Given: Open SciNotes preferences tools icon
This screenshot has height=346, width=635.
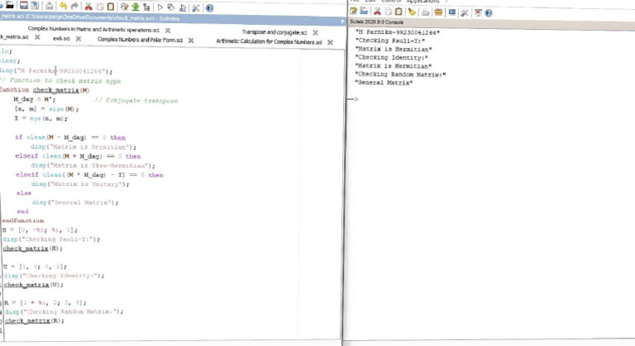Looking at the screenshot, I should pyautogui.click(x=196, y=7).
